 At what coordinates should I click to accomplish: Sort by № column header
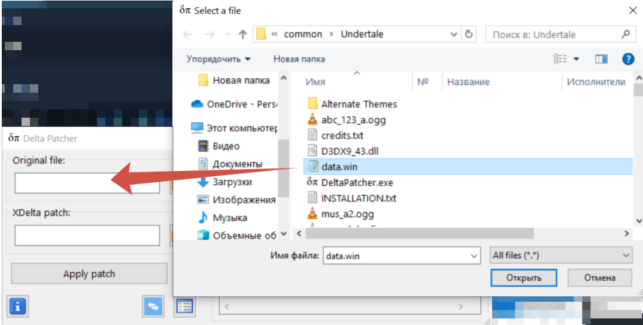[x=423, y=82]
